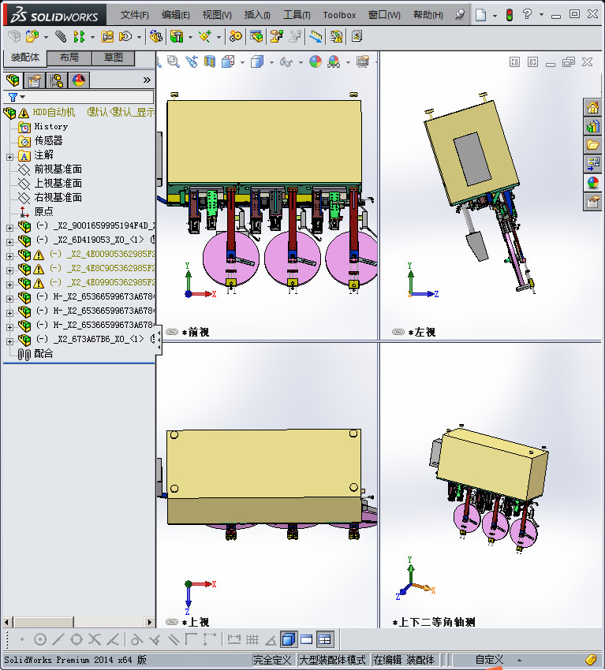Open the 编辑(E) menu

(x=175, y=15)
